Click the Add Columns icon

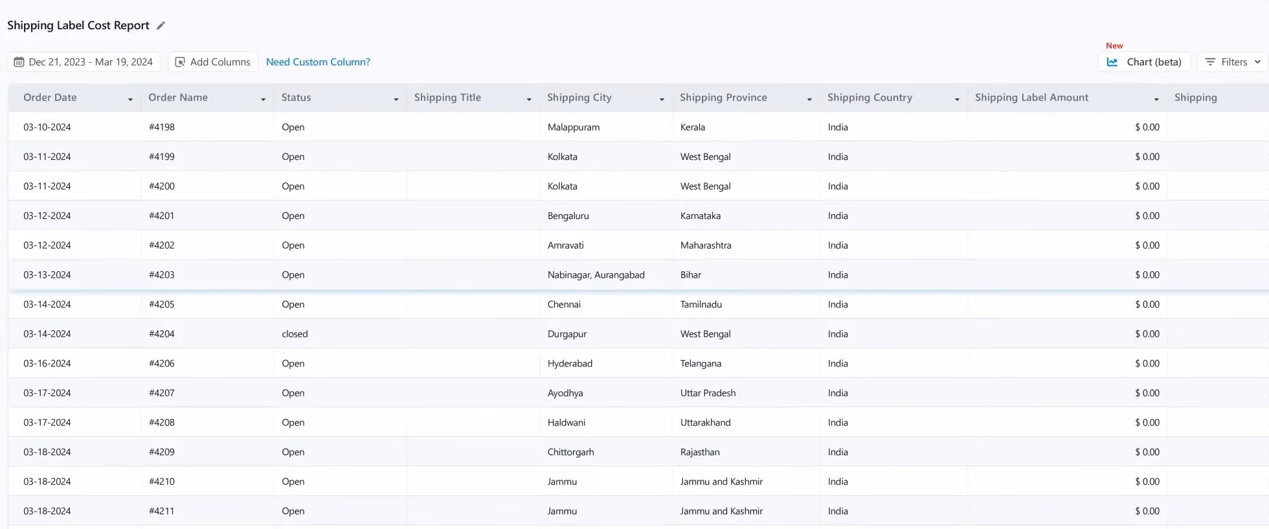pos(180,62)
